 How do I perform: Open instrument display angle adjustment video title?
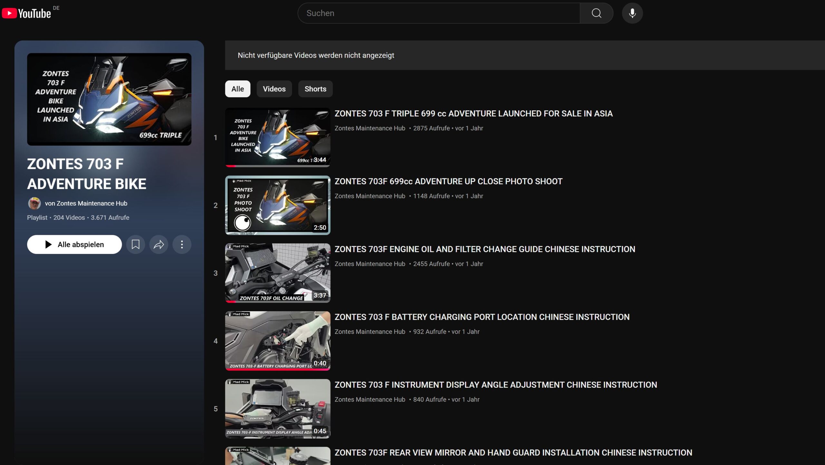click(x=495, y=385)
